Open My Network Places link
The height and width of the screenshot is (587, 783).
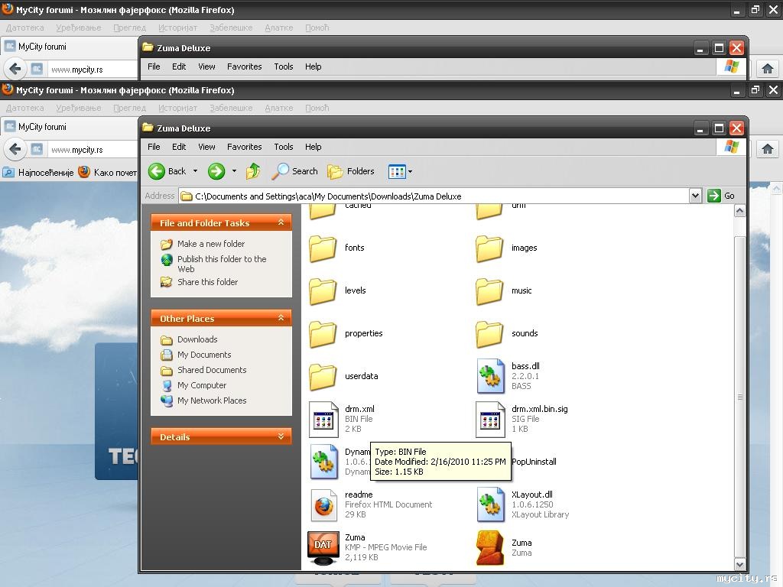click(x=212, y=401)
